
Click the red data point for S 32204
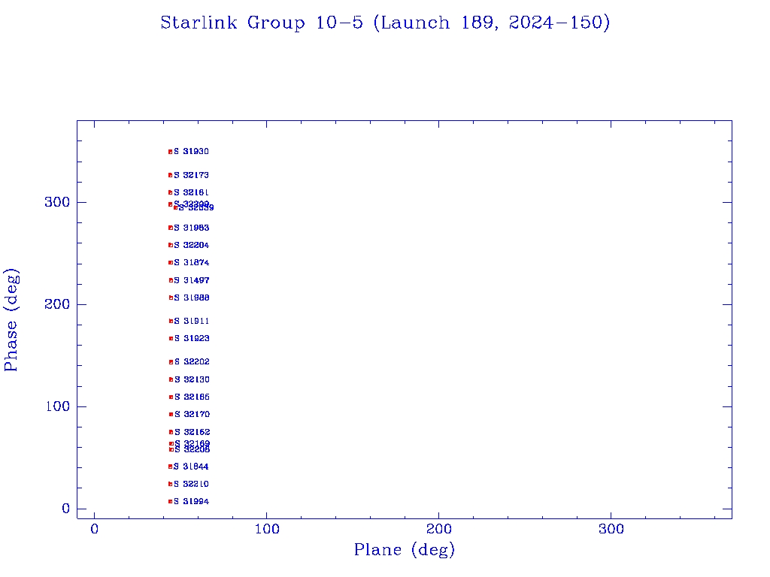pyautogui.click(x=170, y=245)
